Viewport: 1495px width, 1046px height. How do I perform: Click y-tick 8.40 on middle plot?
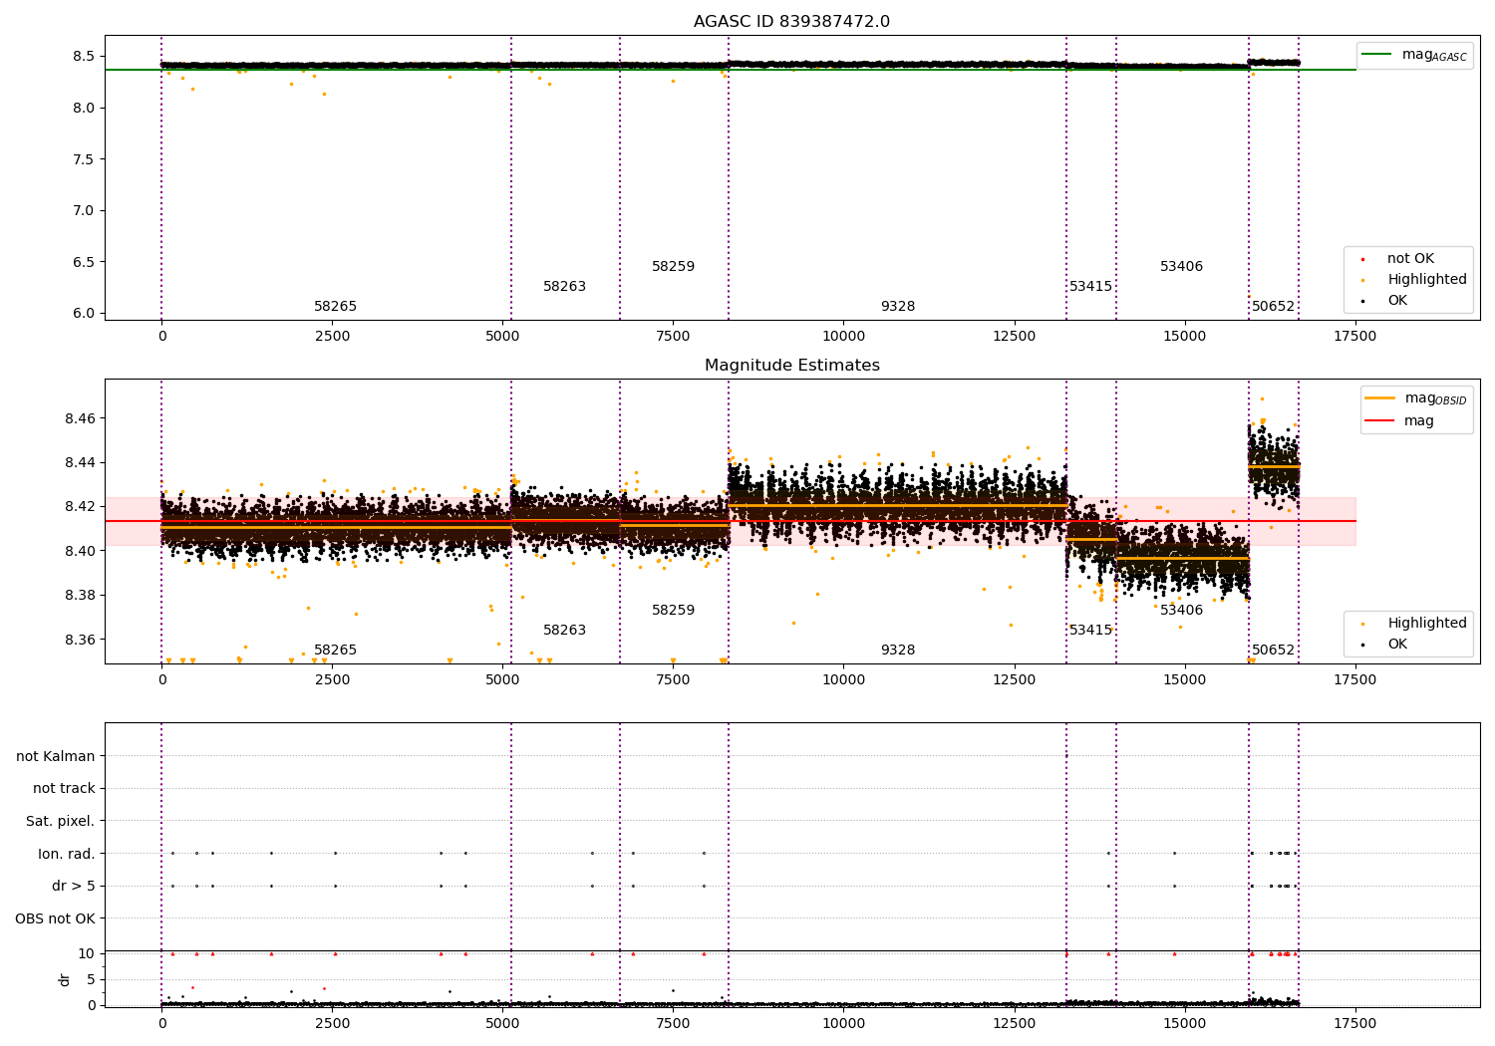[x=80, y=551]
